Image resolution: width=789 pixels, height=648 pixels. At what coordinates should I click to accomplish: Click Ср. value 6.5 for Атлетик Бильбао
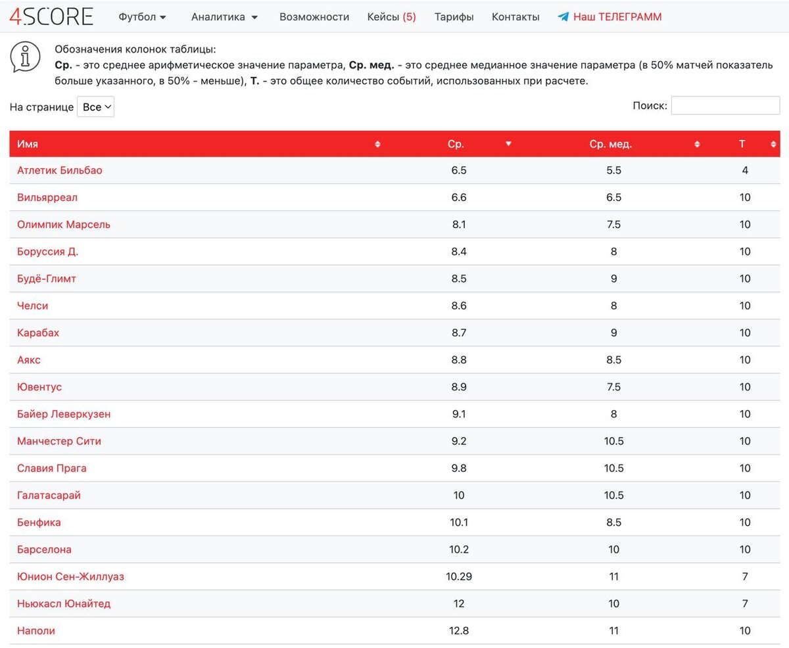tap(459, 170)
